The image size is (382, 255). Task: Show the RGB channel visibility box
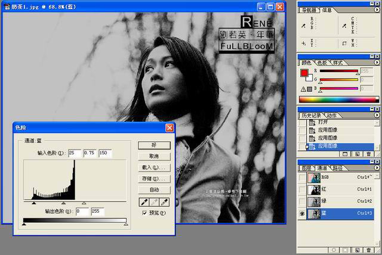[x=302, y=178]
